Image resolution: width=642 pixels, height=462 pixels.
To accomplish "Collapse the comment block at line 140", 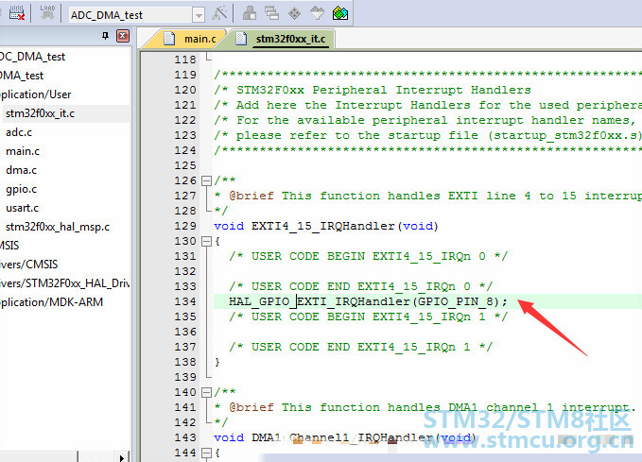I will (x=206, y=393).
